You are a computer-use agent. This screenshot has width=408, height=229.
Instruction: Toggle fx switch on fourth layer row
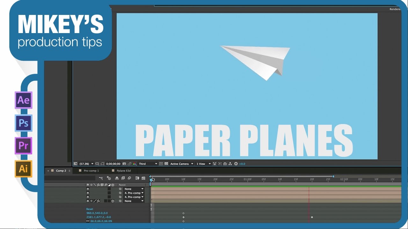click(x=98, y=201)
